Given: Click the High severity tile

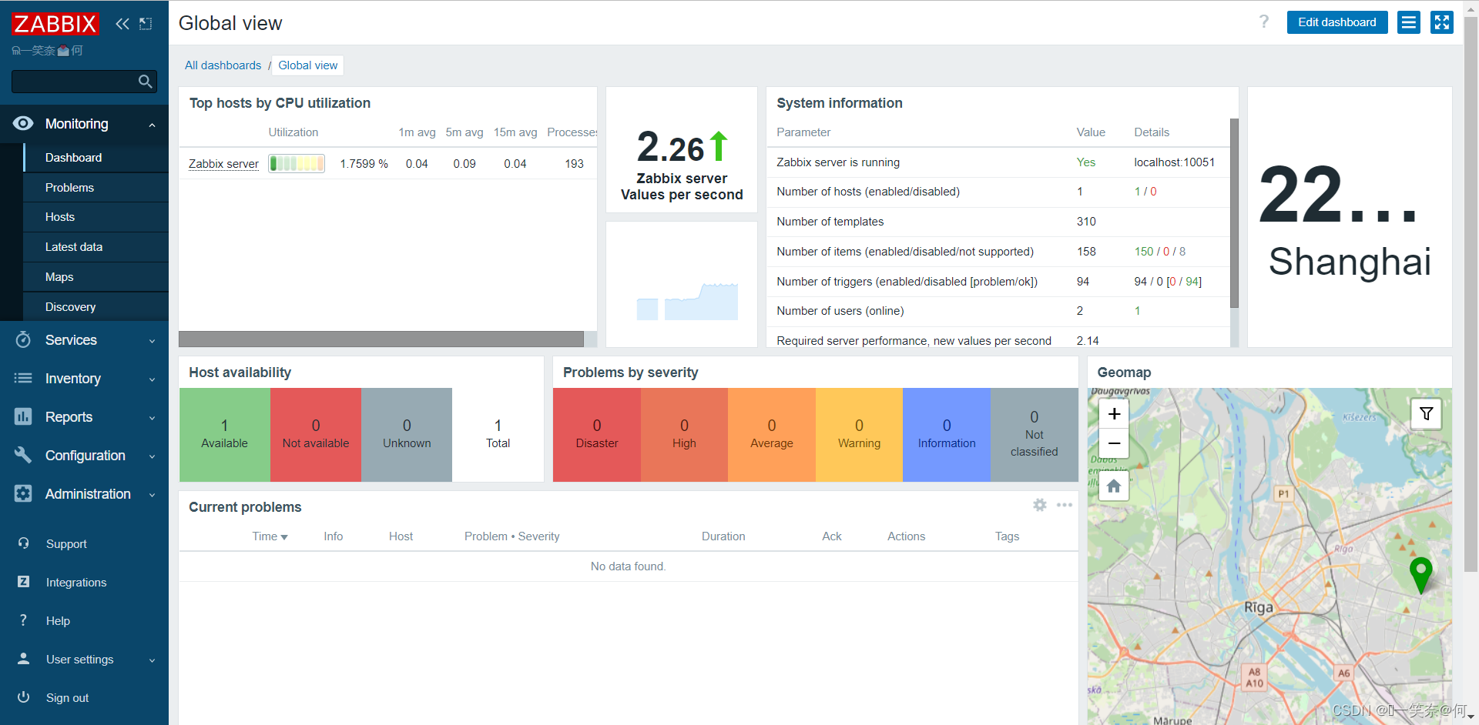Looking at the screenshot, I should tap(684, 435).
